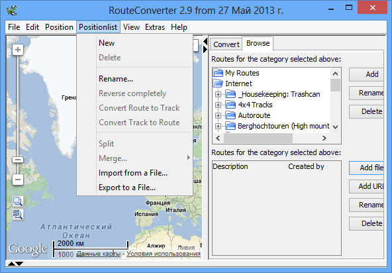Expand the Berghochtouren tree node
The height and width of the screenshot is (273, 392).
tap(218, 126)
